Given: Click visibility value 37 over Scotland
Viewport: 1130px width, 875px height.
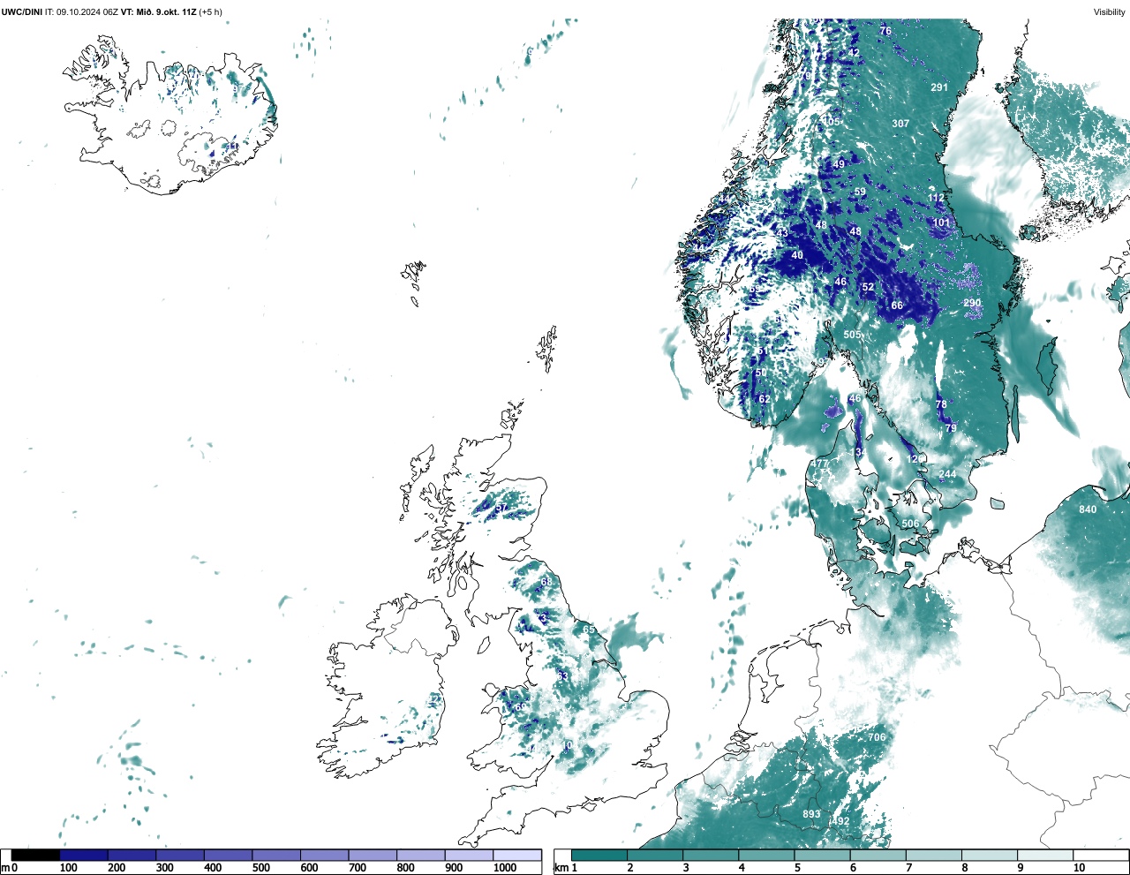Looking at the screenshot, I should point(501,508).
